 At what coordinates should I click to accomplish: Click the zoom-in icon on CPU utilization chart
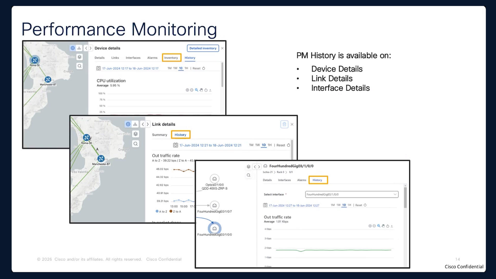[187, 90]
